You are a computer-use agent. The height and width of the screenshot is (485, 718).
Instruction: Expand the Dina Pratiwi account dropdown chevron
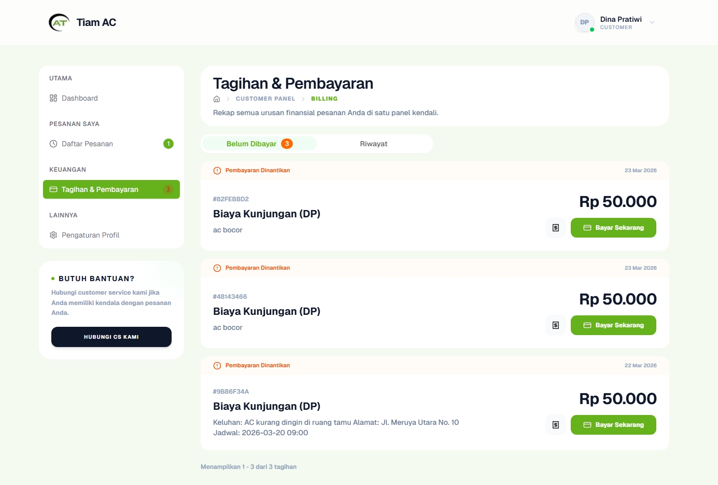pyautogui.click(x=652, y=22)
